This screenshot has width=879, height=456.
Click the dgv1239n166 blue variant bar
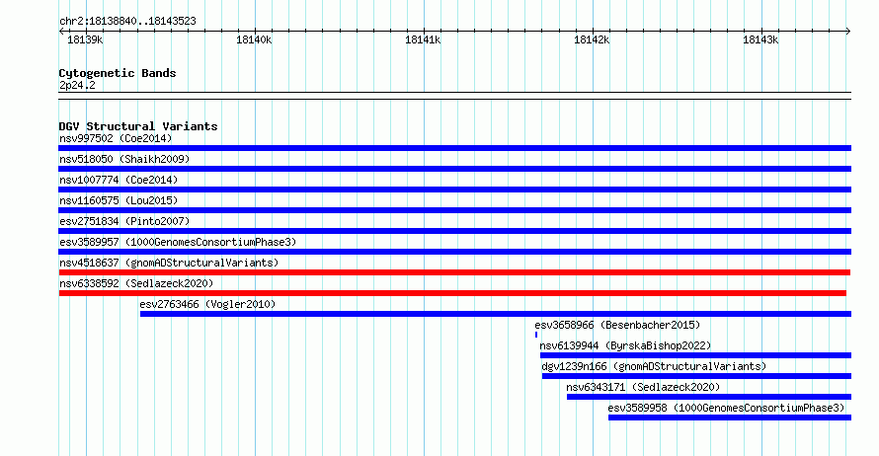coord(697,376)
